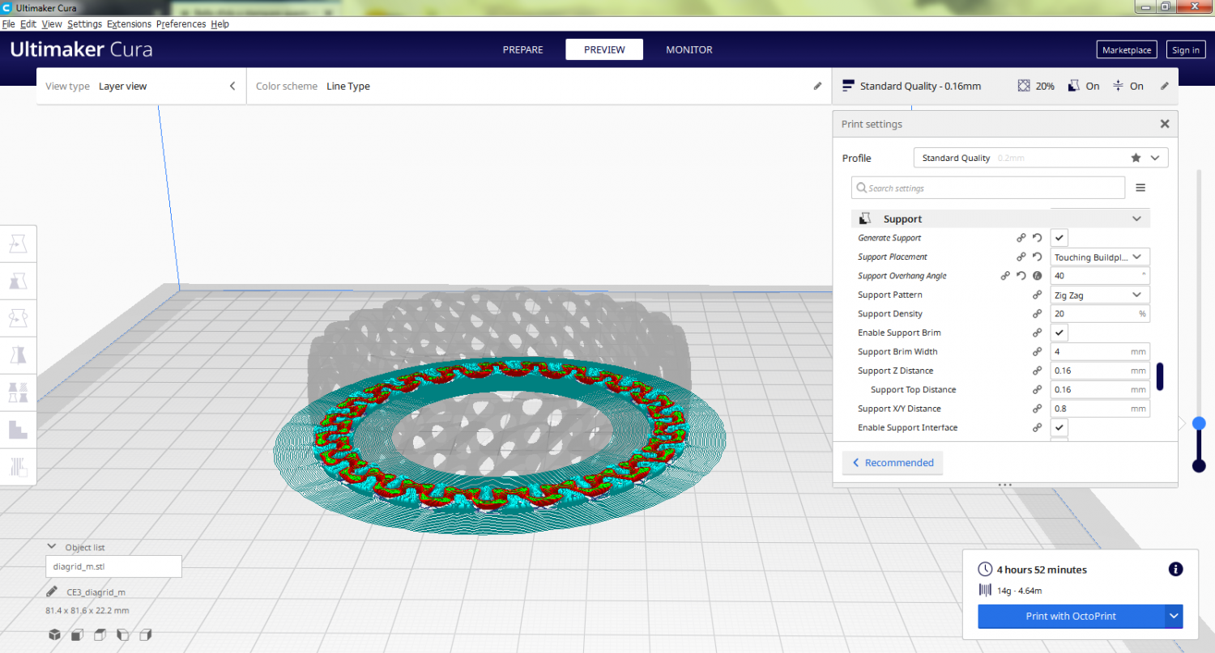Click the pencil icon in the print settings summary bar

1165,86
